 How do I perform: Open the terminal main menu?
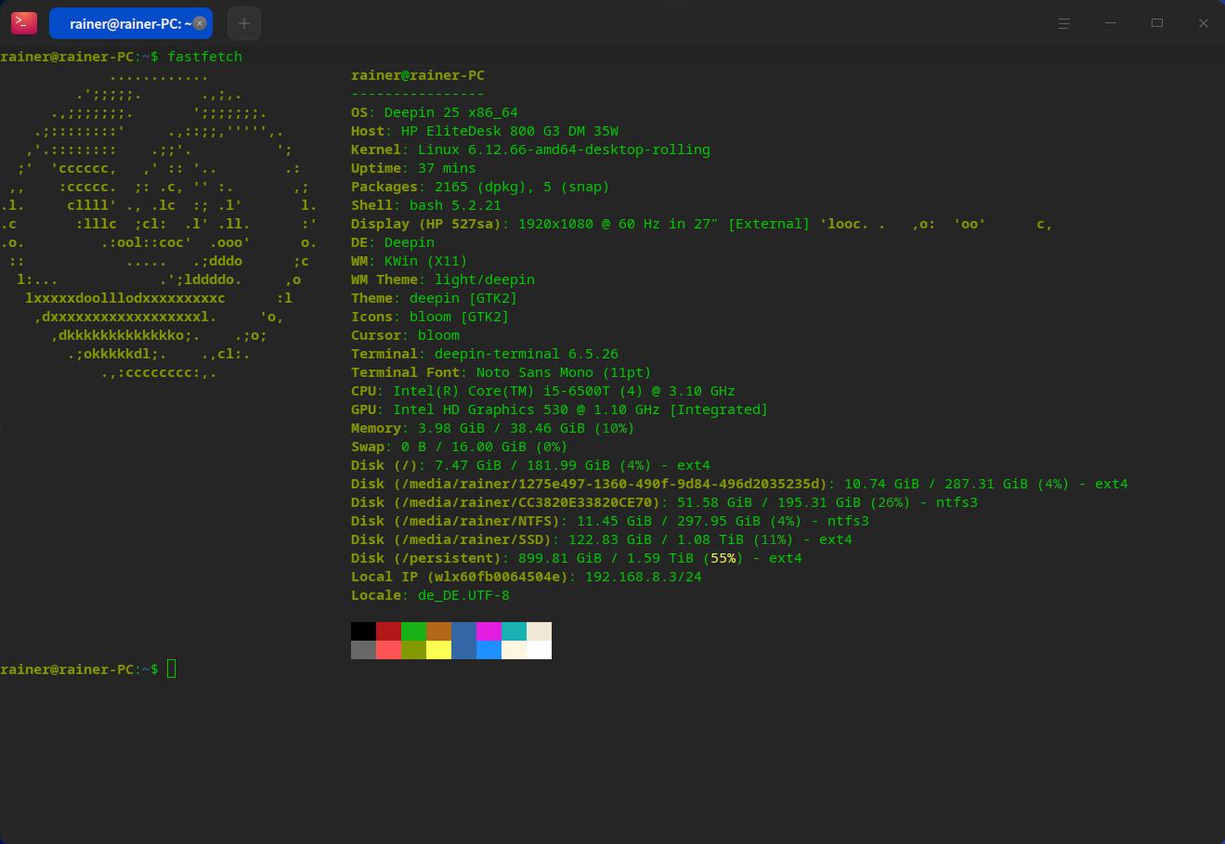(x=1064, y=23)
